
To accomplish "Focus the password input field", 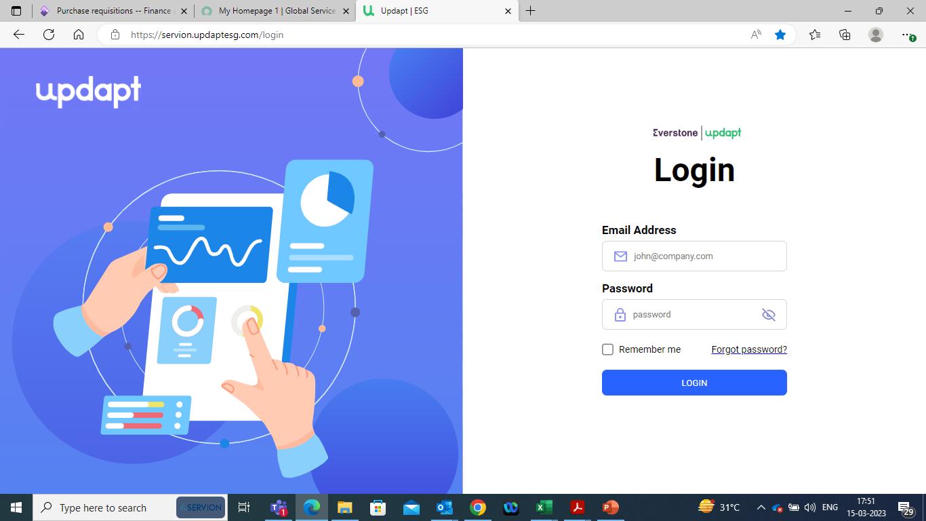I will [x=694, y=315].
